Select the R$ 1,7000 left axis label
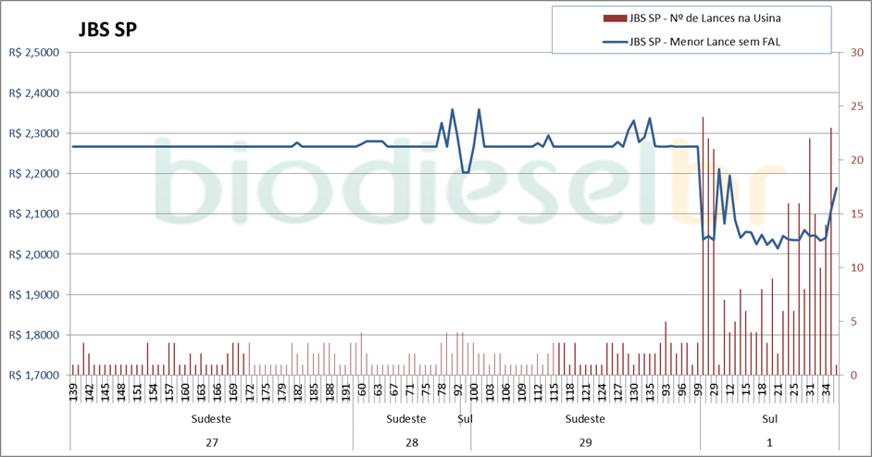Screen dimensions: 872x457 click(32, 376)
